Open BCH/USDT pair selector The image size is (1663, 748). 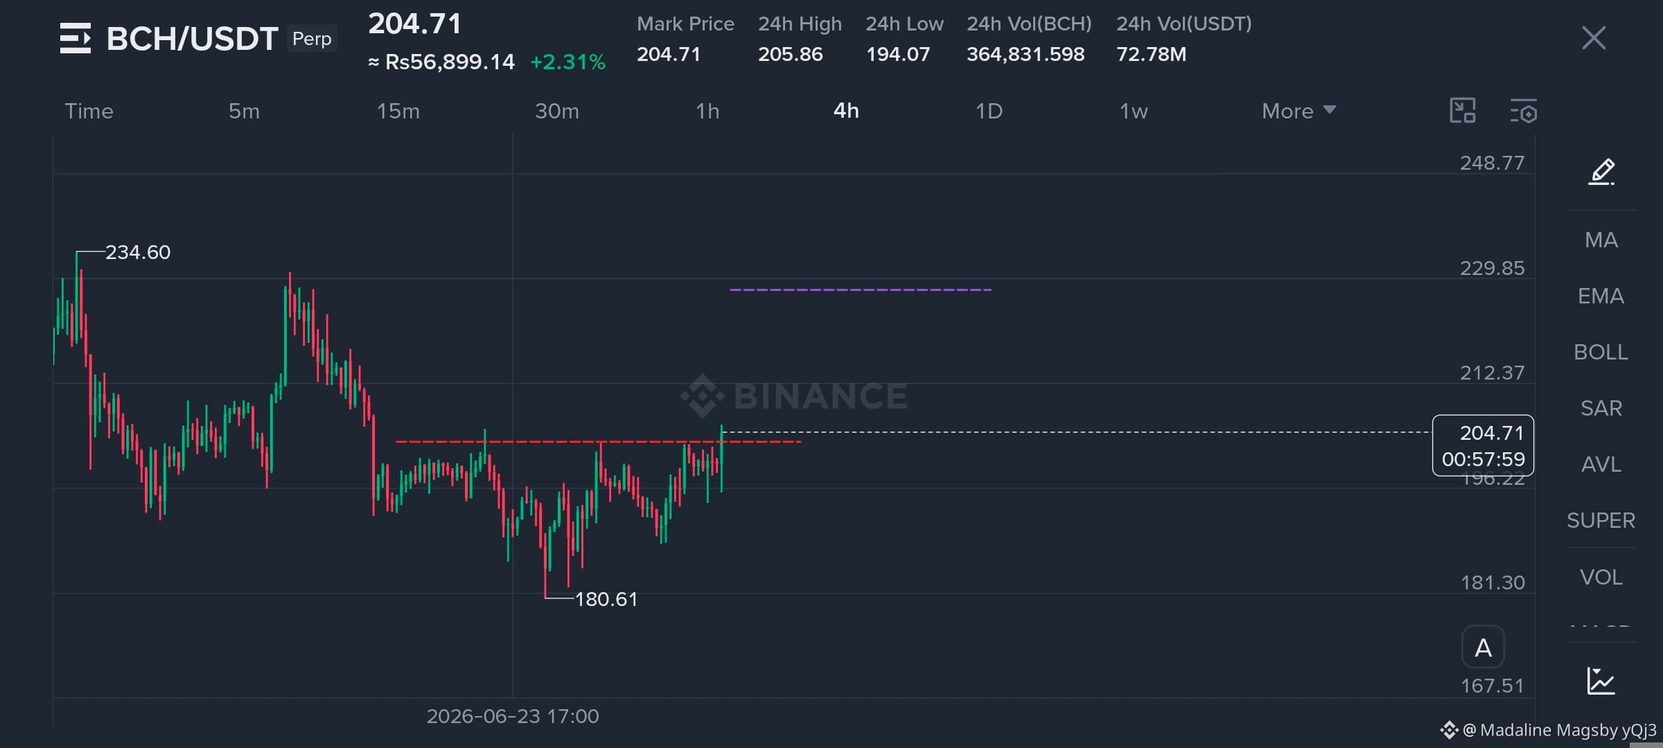point(192,39)
